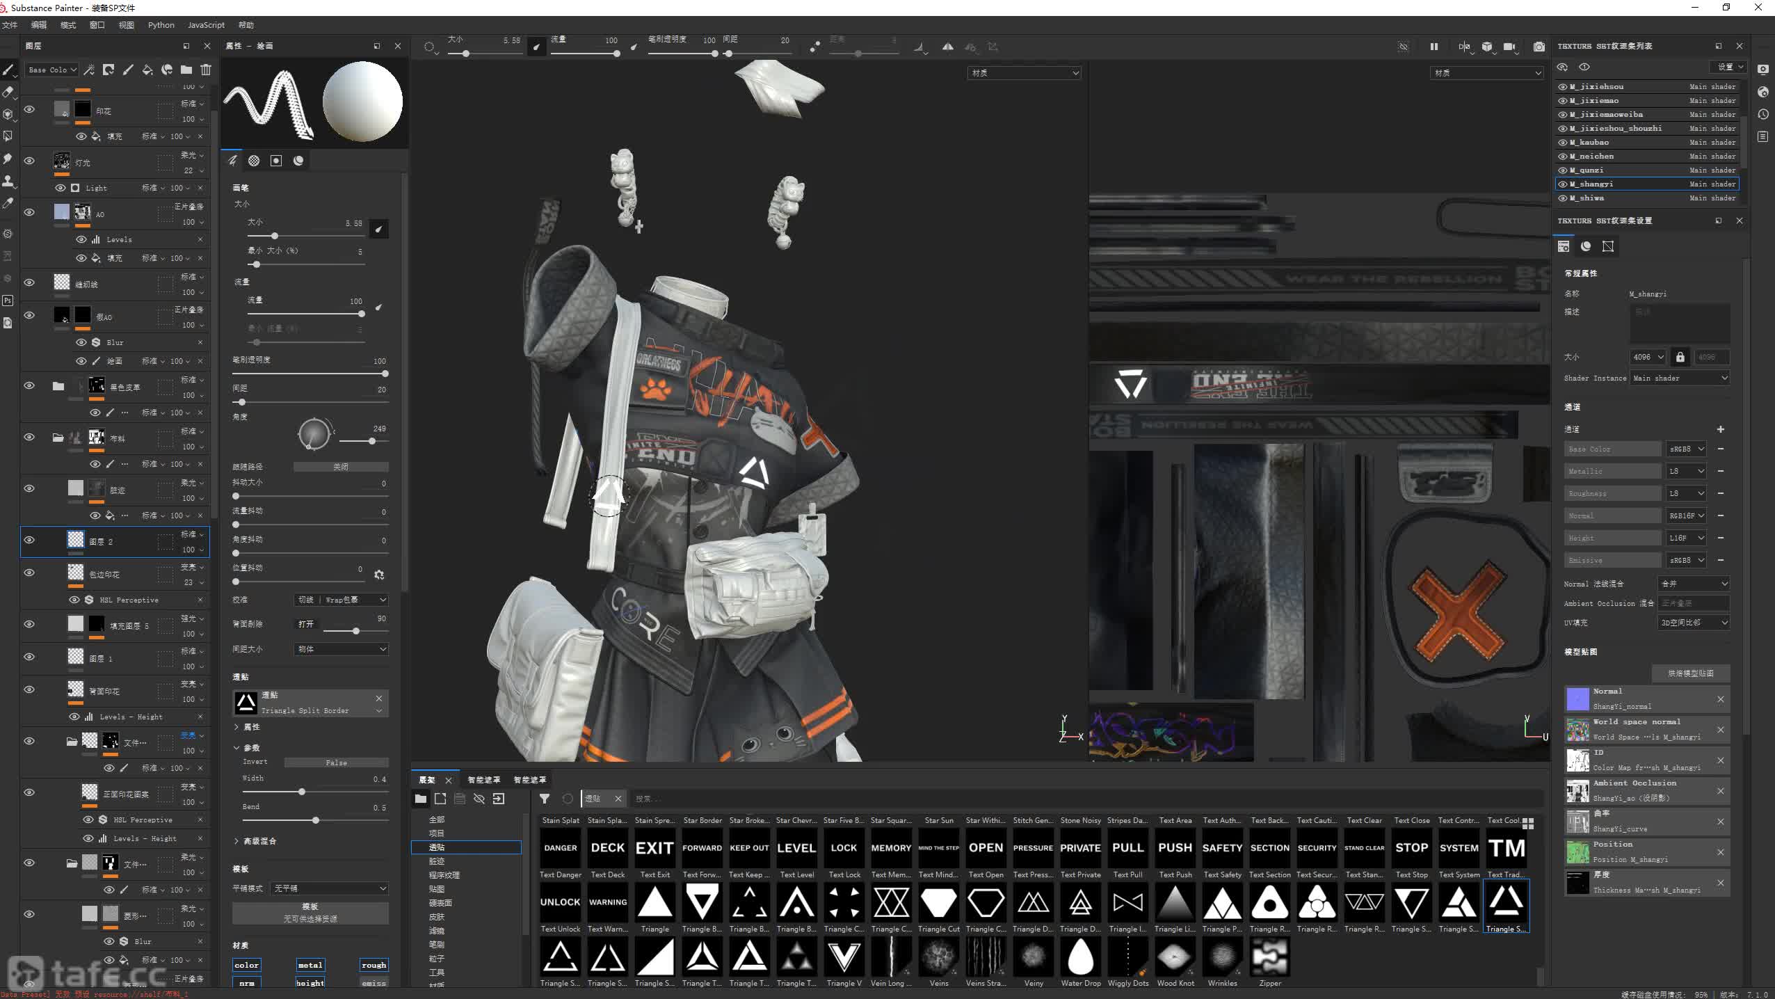
Task: Select the Smudge tool
Action: click(x=8, y=159)
